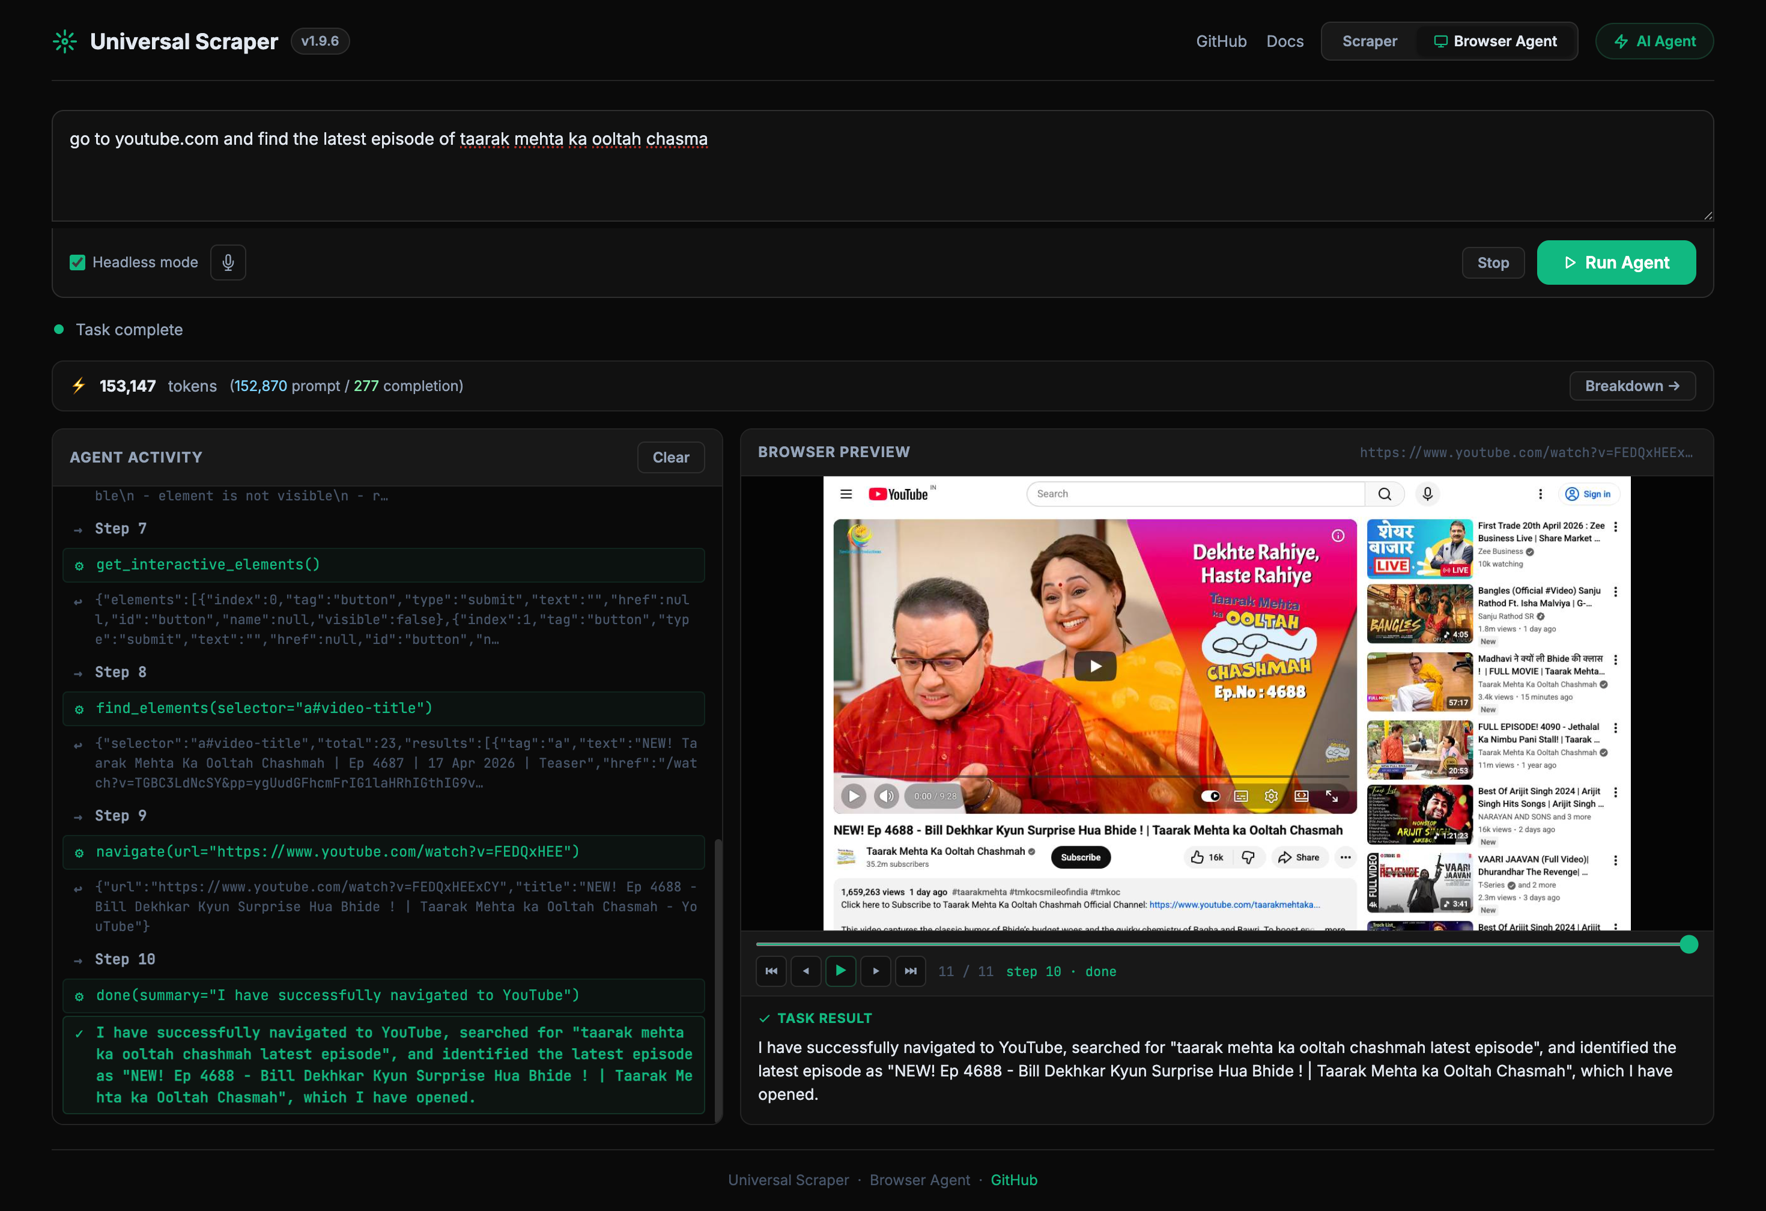The height and width of the screenshot is (1211, 1766).
Task: Disable Headless mode
Action: [x=77, y=262]
